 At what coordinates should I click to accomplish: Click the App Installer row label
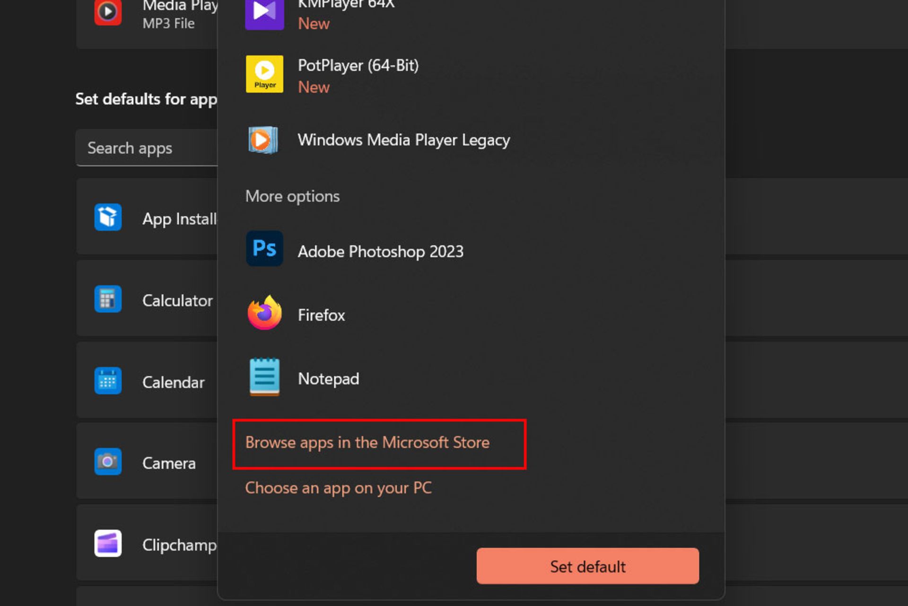pyautogui.click(x=180, y=220)
